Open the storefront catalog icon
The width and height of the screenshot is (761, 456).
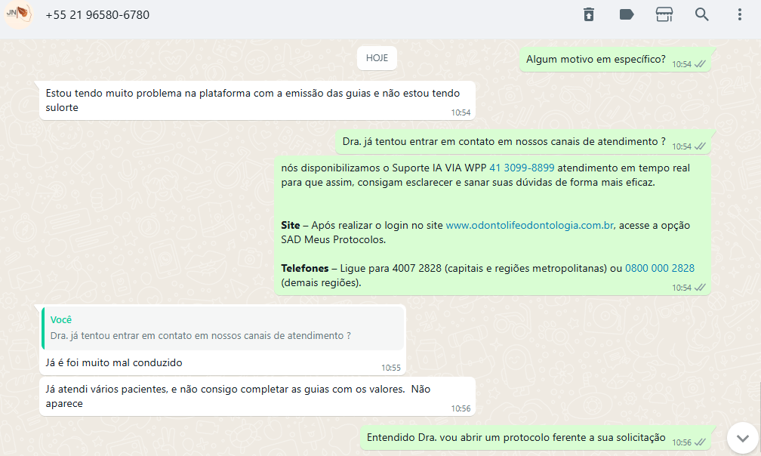click(x=664, y=14)
